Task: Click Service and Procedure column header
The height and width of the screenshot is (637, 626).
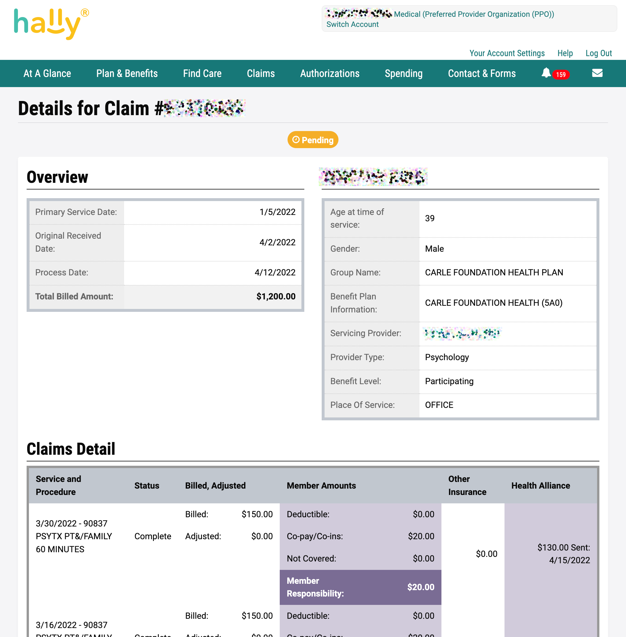Action: [x=58, y=485]
